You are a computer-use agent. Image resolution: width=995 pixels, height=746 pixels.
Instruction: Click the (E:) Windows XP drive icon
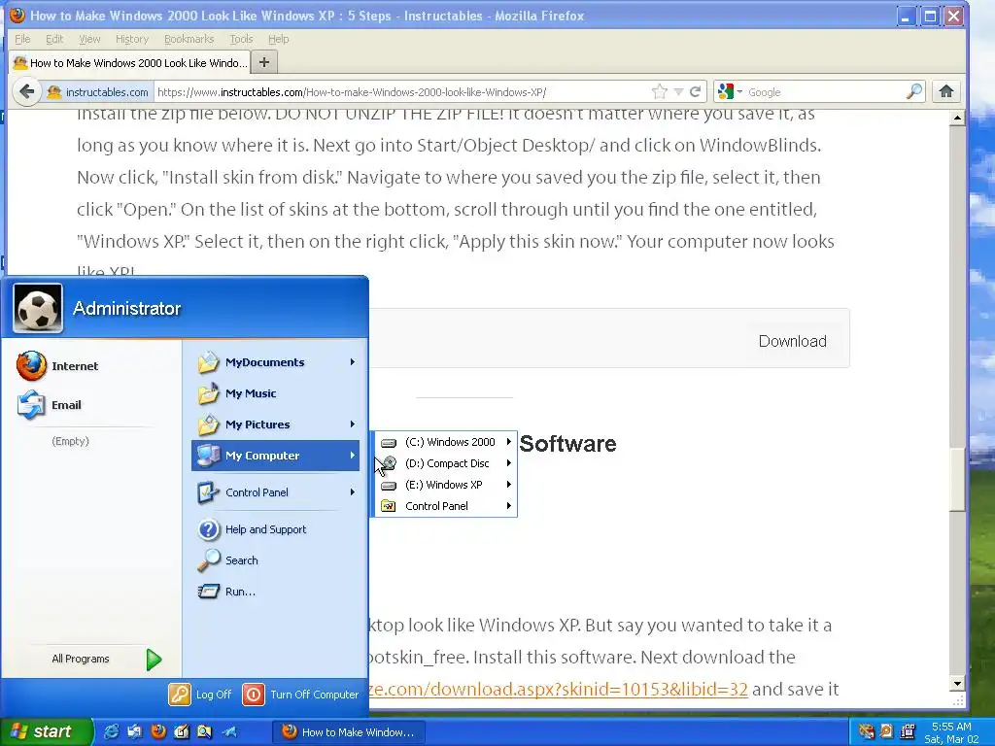point(389,486)
